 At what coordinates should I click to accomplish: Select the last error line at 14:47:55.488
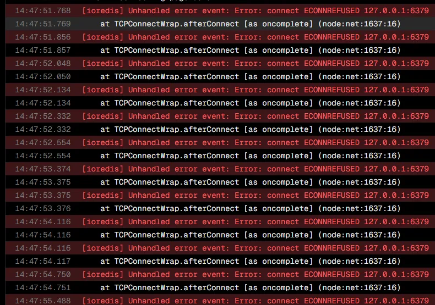220,300
